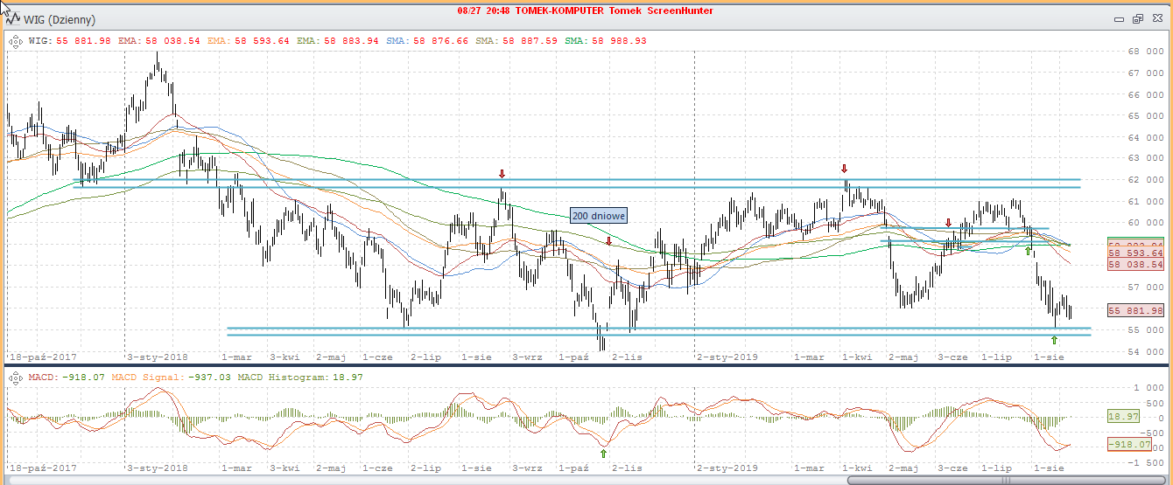
Task: Click the green up arrow under the August 2019 low
Action: coord(1054,340)
